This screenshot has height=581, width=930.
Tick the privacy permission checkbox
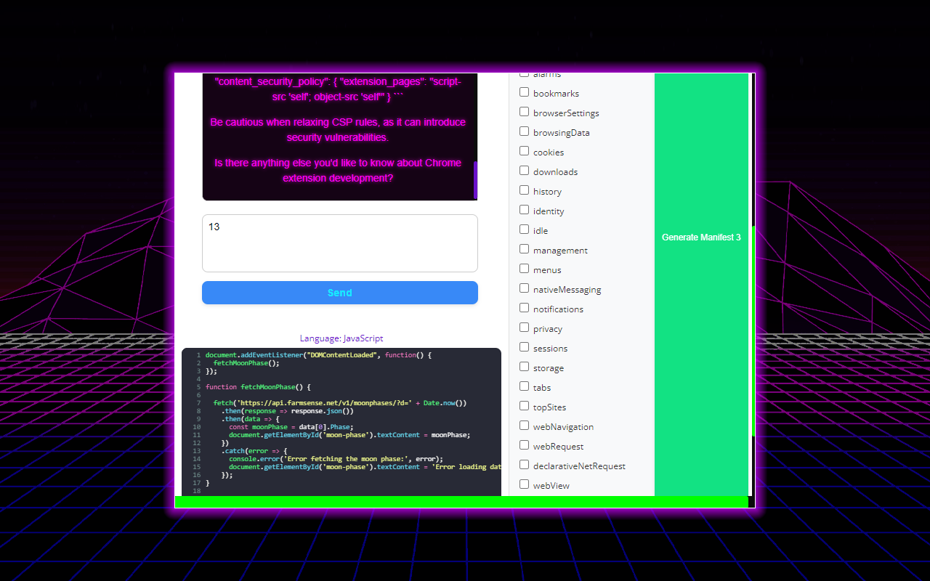(x=524, y=328)
